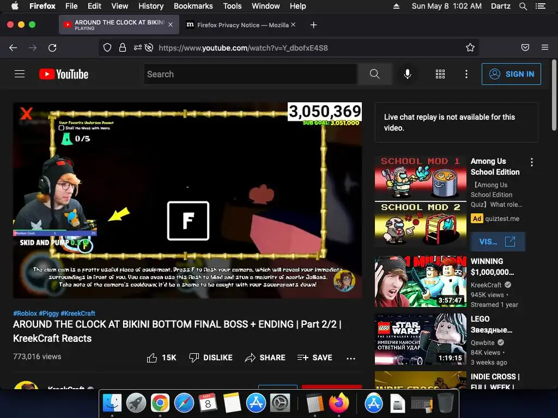Open site permissions icon in the address bar
The width and height of the screenshot is (558, 418).
pyautogui.click(x=137, y=48)
